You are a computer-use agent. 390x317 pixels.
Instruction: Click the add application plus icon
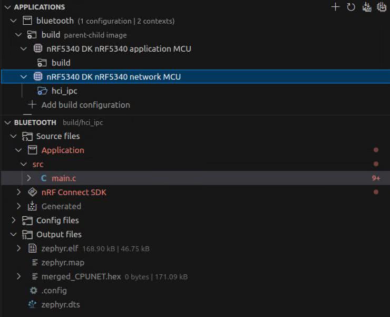(335, 7)
